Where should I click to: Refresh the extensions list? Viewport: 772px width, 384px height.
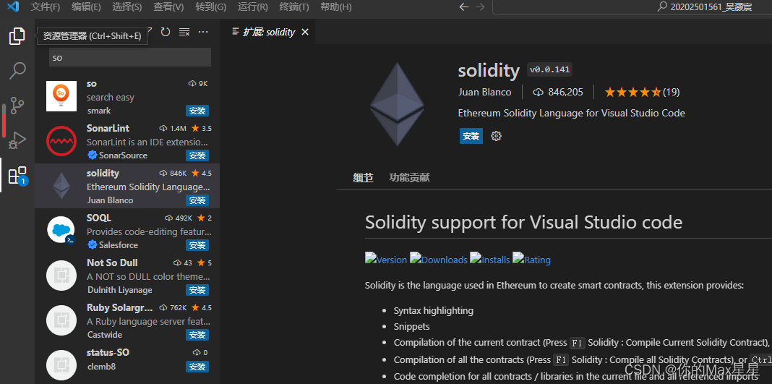(x=166, y=32)
